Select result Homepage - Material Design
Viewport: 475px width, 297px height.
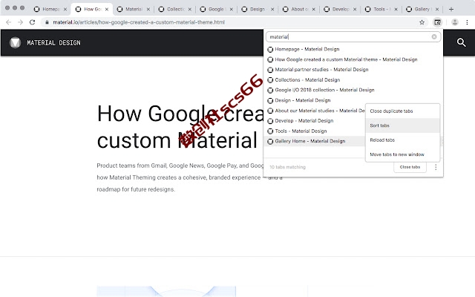tap(353, 49)
